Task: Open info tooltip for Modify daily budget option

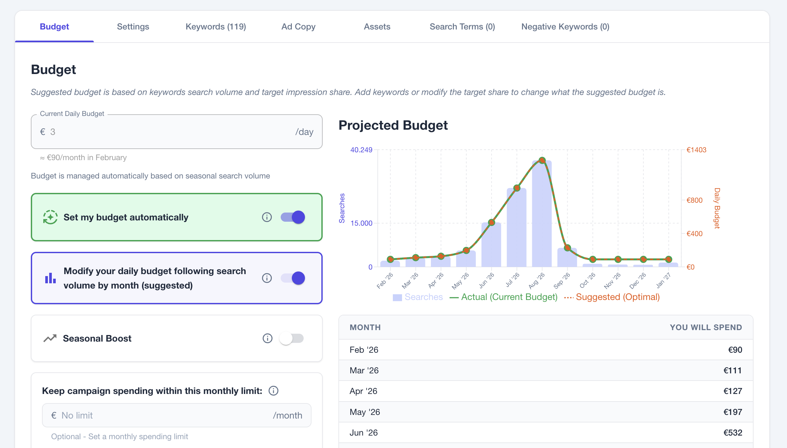Action: tap(267, 278)
